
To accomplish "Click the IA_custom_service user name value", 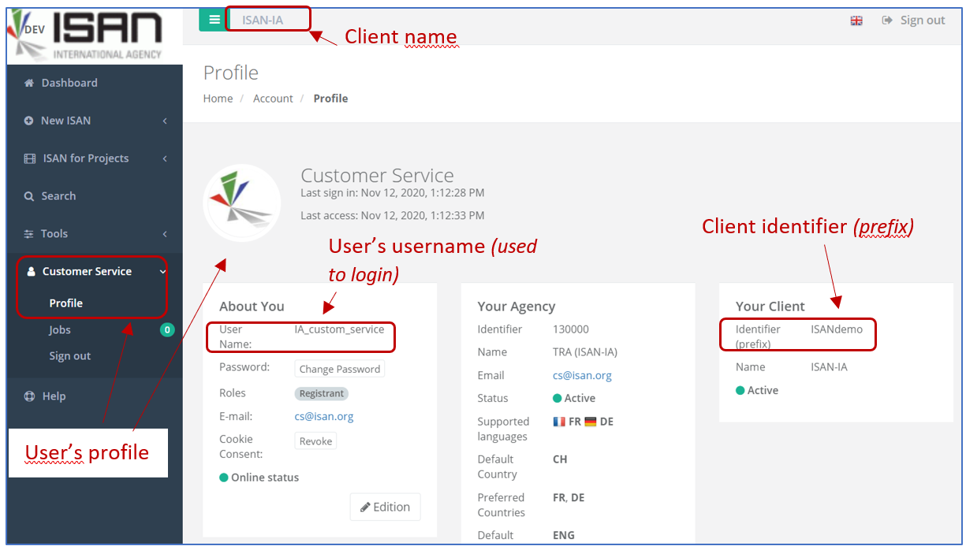I will point(339,329).
